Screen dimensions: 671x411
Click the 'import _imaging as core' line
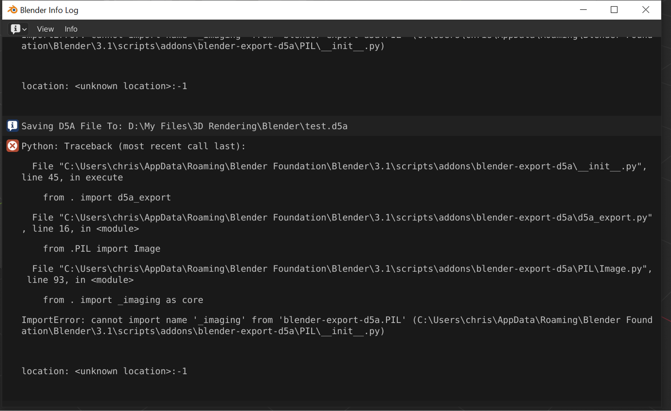click(x=123, y=300)
